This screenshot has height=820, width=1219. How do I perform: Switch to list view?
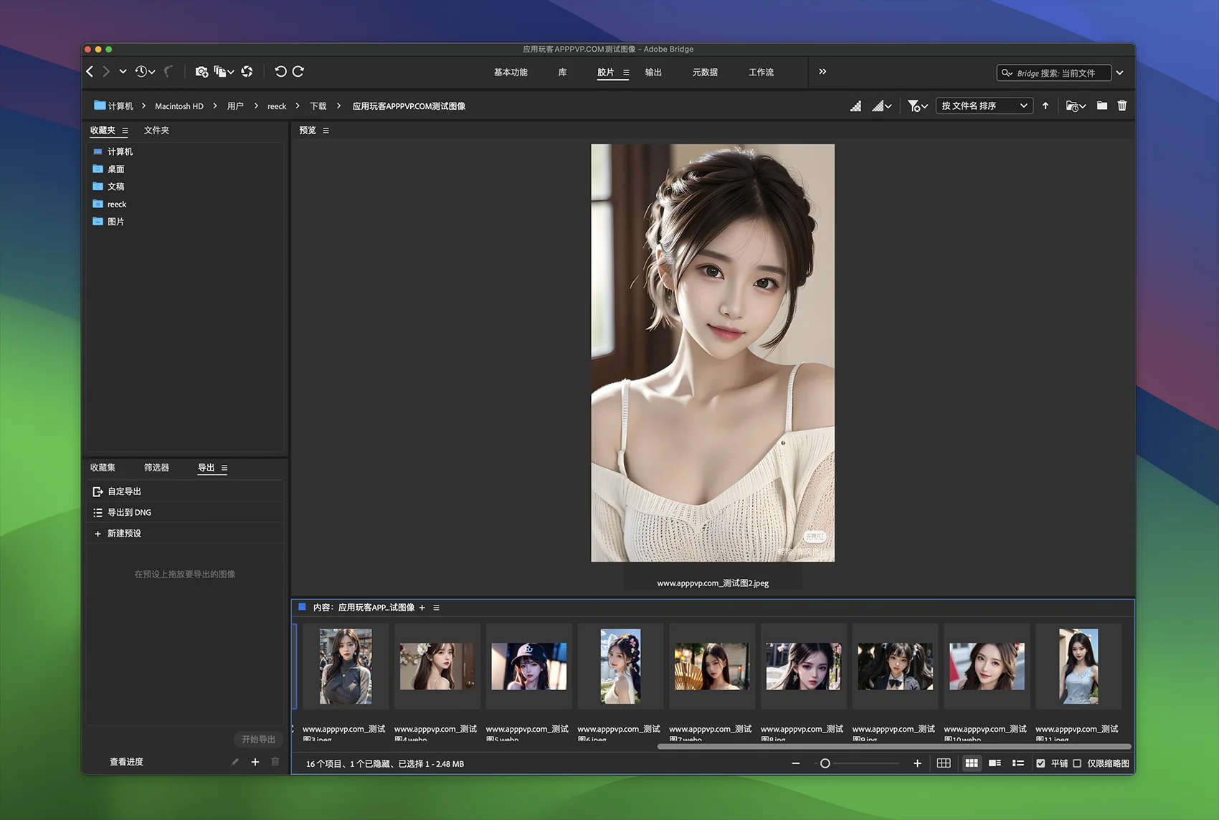click(1018, 763)
